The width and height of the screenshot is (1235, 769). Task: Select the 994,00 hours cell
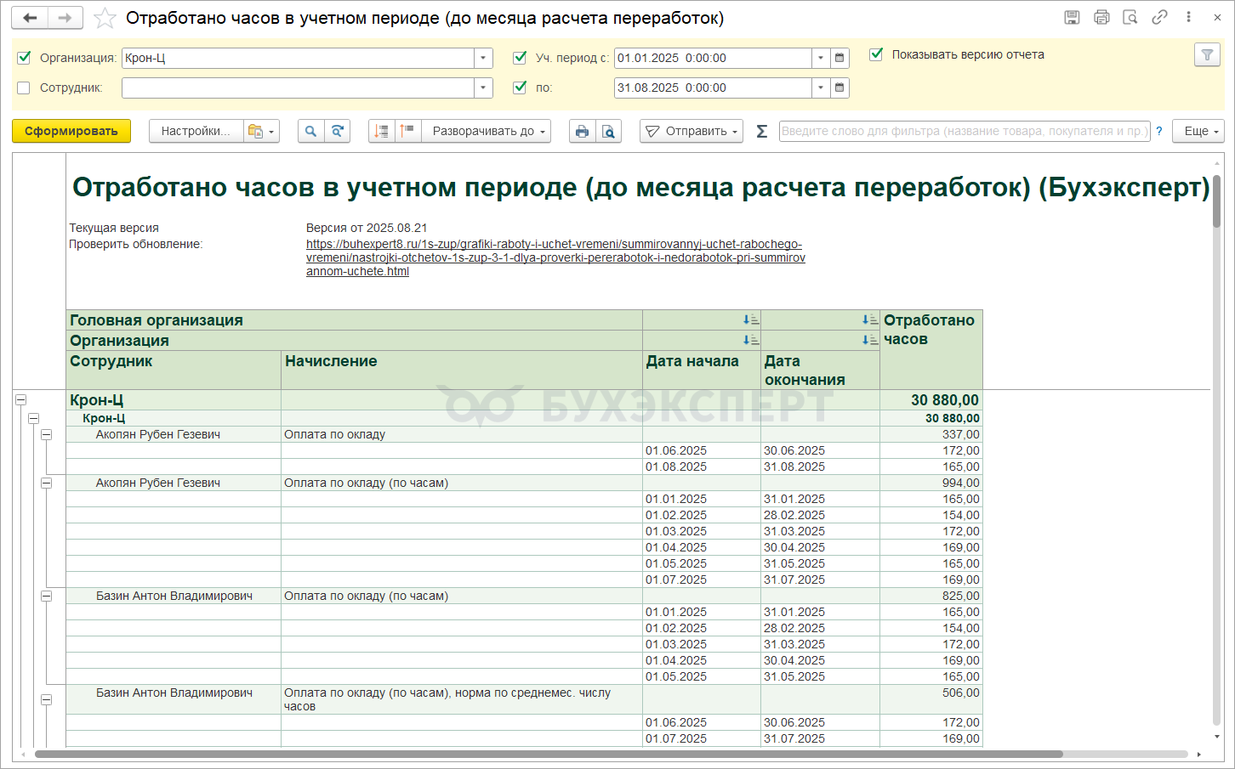pyautogui.click(x=931, y=483)
